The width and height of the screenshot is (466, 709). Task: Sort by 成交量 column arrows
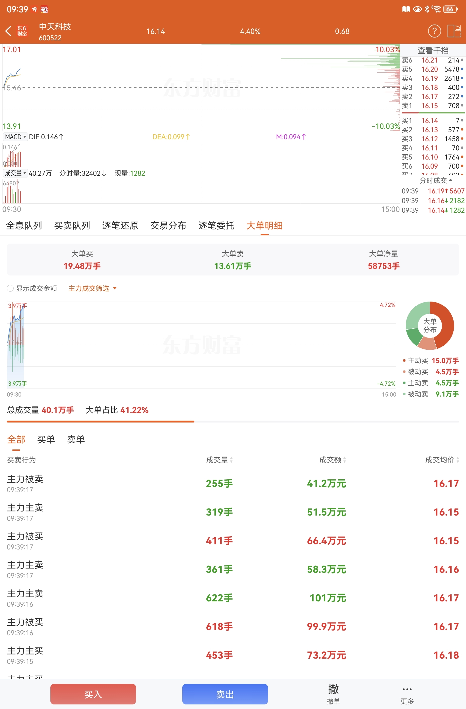231,460
